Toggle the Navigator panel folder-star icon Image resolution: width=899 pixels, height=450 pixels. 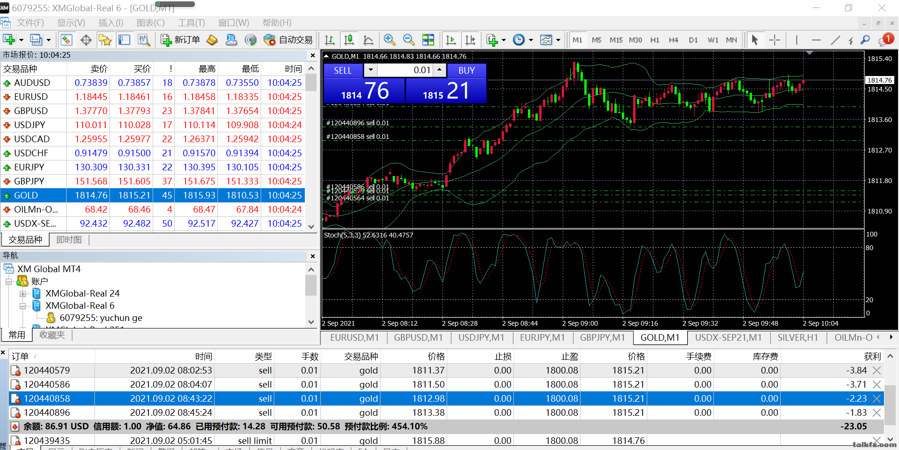(105, 40)
